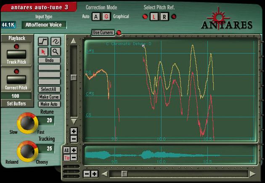Click the first blank button below Undo
The width and height of the screenshot is (265, 183).
pyautogui.click(x=49, y=67)
